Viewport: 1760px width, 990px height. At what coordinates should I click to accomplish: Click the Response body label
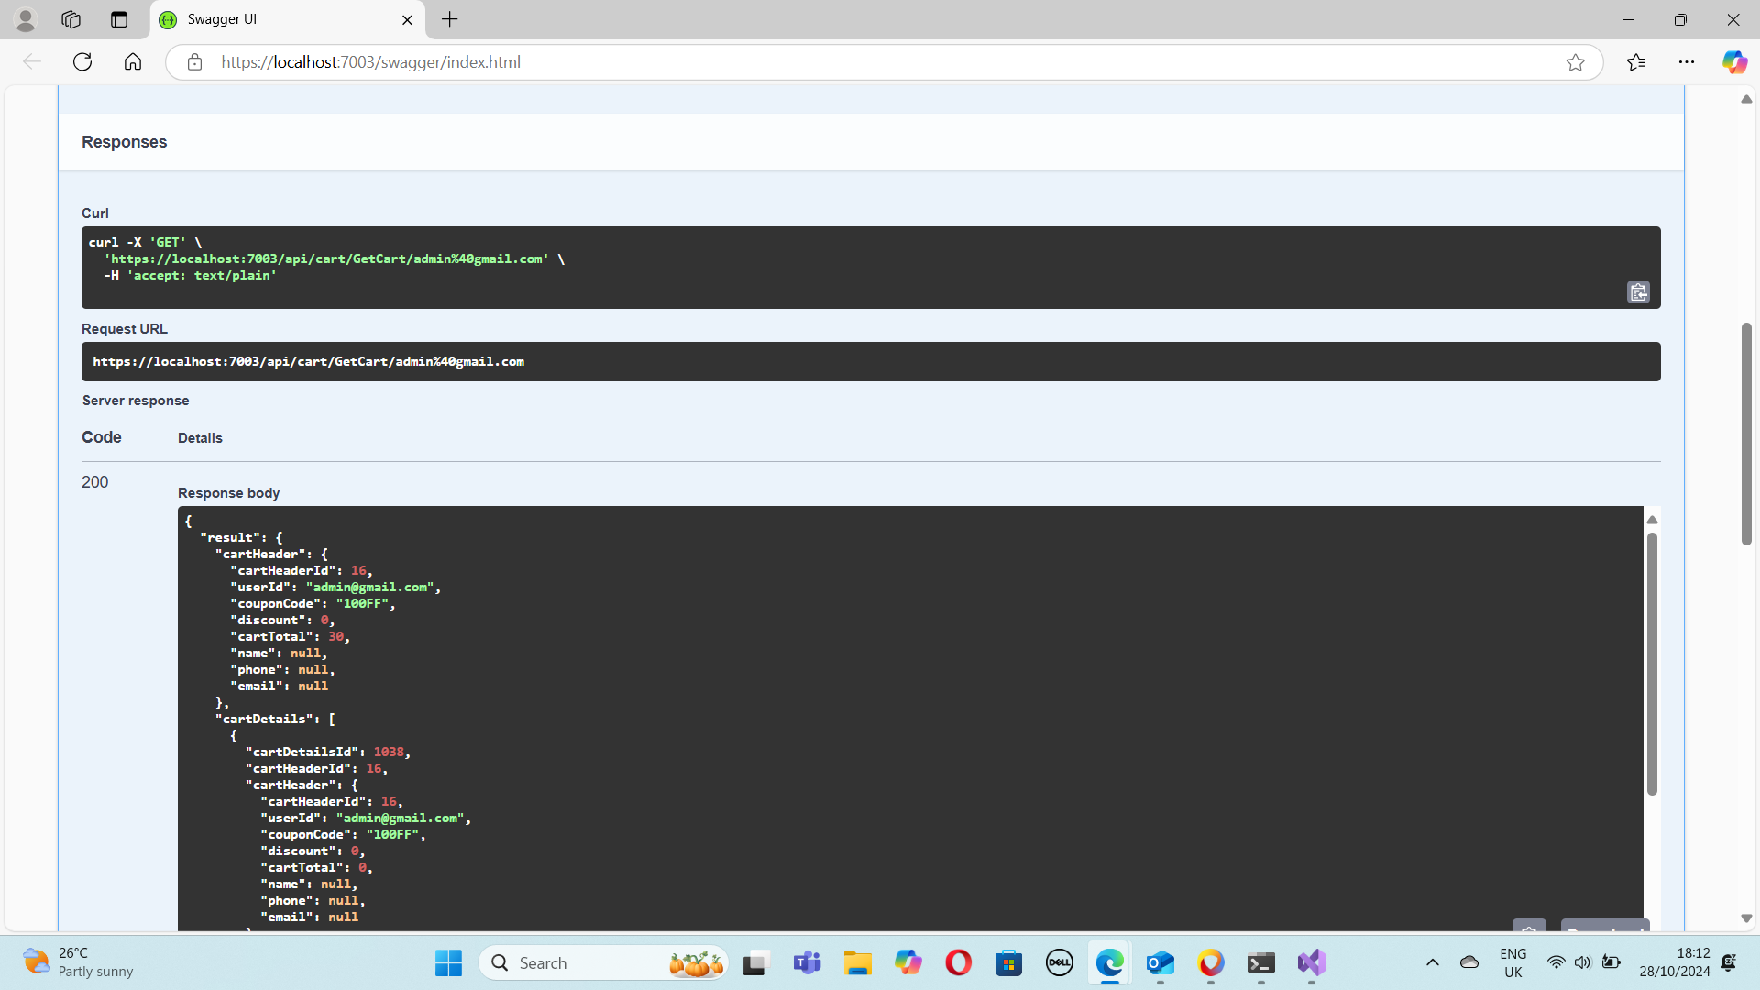click(228, 493)
